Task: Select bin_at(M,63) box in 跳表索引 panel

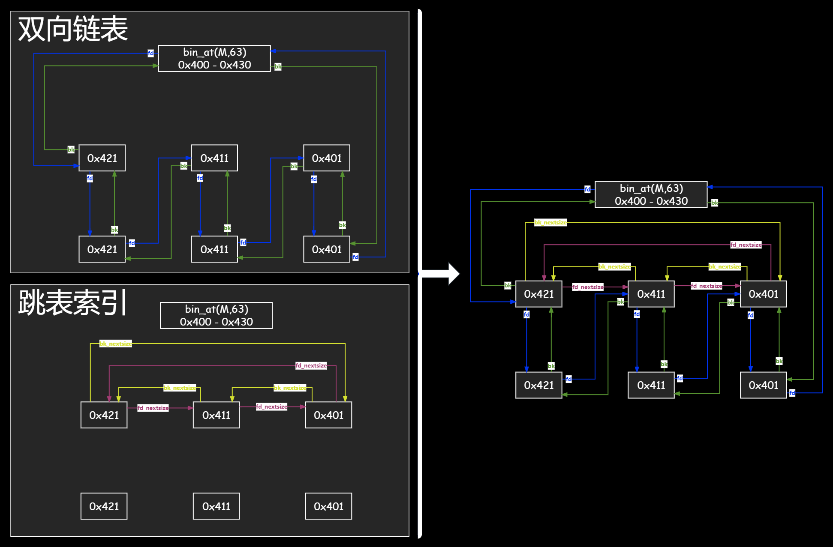Action: (x=216, y=315)
